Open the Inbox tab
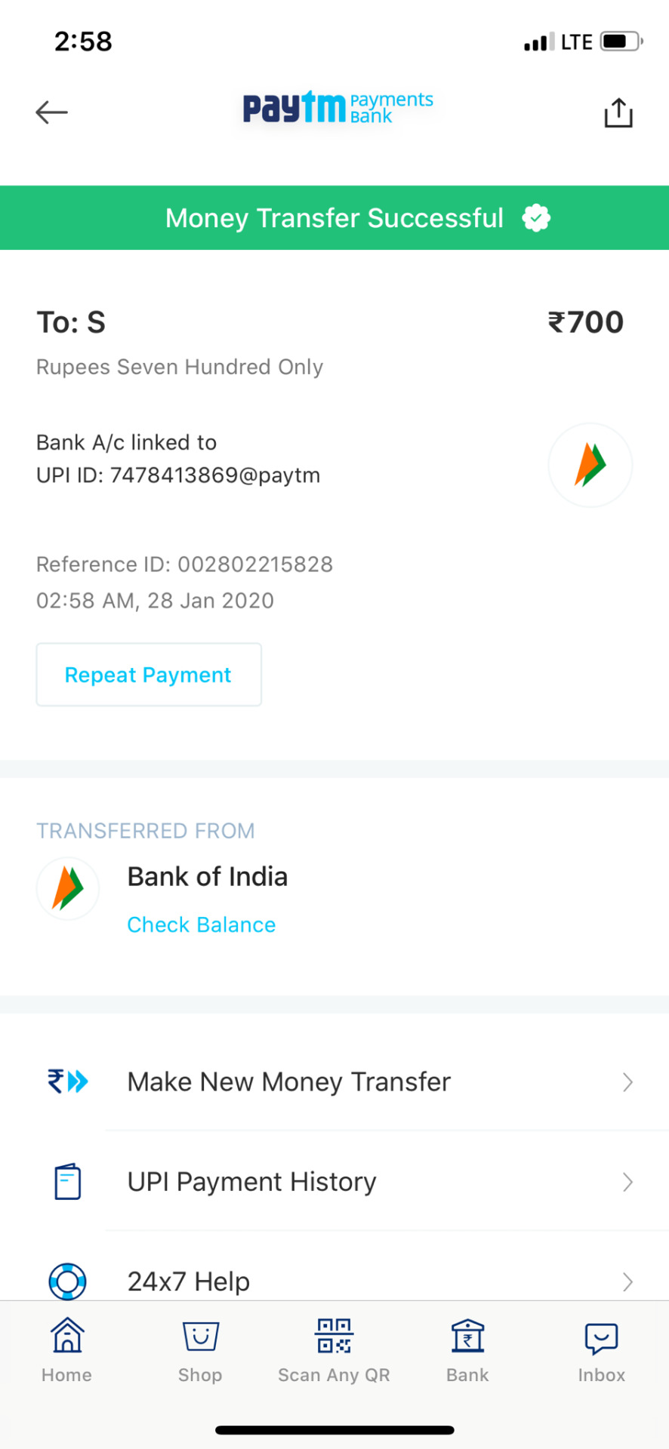Image resolution: width=669 pixels, height=1449 pixels. click(602, 1350)
